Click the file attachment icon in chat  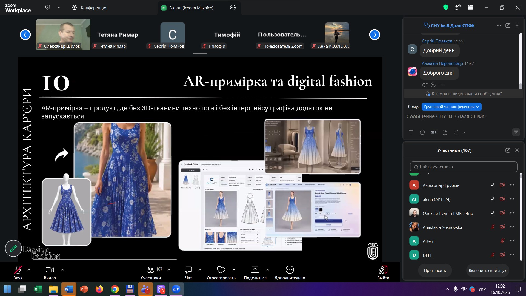point(445,132)
